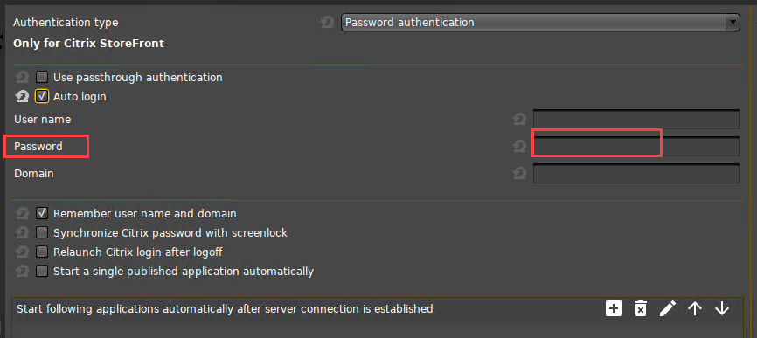
Task: Open the Authentication type dropdown
Action: click(540, 22)
